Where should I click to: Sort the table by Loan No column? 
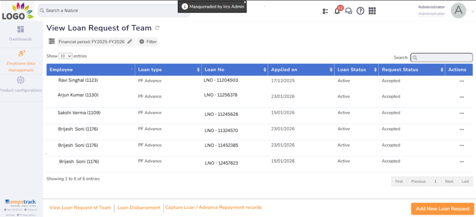(234, 70)
